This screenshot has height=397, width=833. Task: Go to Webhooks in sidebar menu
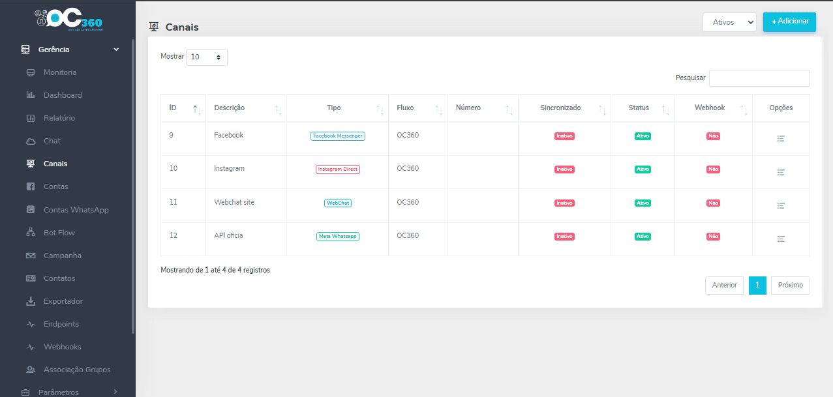63,347
